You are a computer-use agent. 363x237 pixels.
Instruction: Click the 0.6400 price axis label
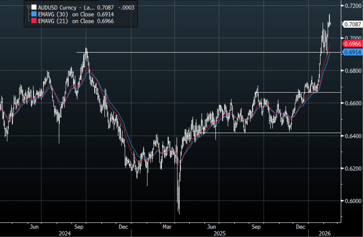coord(352,136)
